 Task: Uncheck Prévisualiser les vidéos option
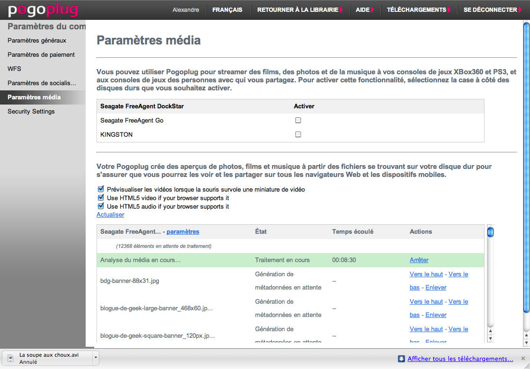(100, 189)
